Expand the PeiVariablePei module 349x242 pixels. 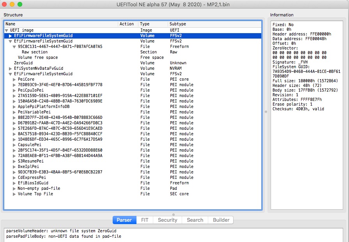click(x=14, y=112)
